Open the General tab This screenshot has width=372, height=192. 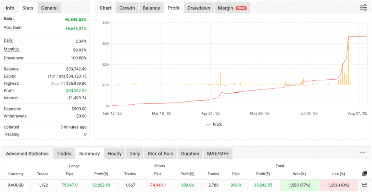point(49,8)
